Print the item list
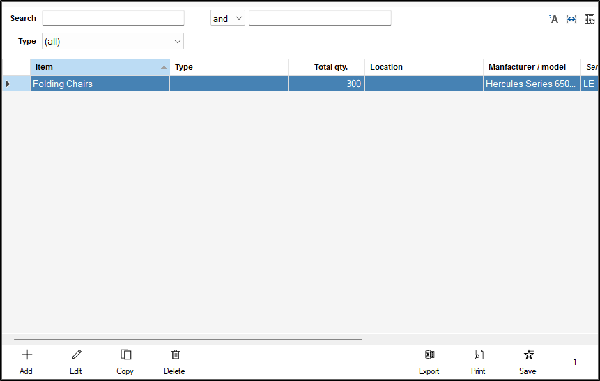The image size is (600, 381). click(478, 361)
